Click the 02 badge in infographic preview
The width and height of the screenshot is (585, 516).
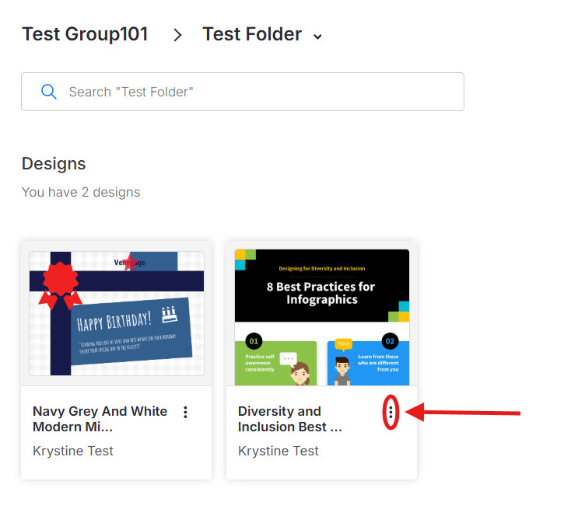tap(390, 341)
